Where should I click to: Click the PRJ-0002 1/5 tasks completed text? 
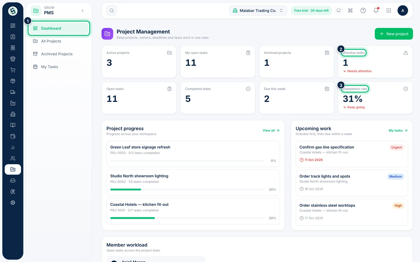click(x=134, y=182)
